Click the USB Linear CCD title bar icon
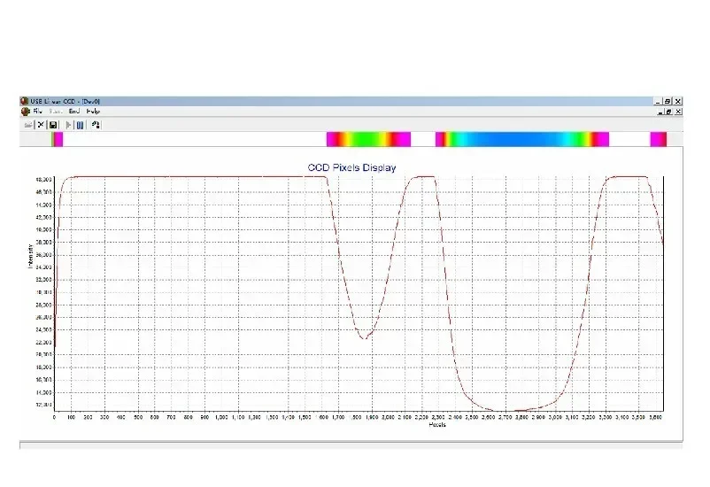This screenshot has width=710, height=487. coord(24,102)
